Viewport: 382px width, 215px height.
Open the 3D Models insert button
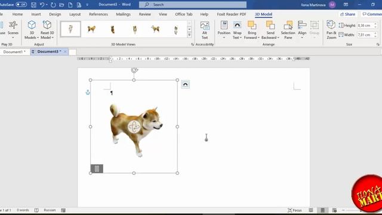(x=32, y=30)
